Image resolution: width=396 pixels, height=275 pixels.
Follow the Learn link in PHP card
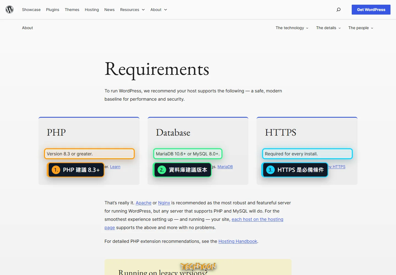(x=115, y=167)
